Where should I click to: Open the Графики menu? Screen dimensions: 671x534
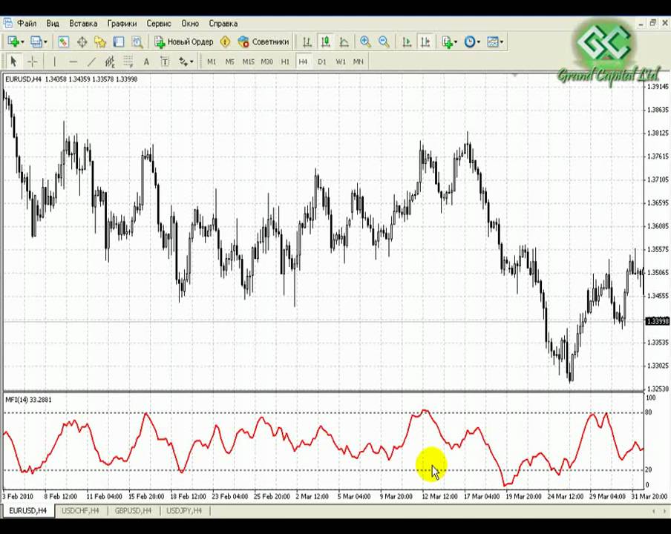[122, 24]
